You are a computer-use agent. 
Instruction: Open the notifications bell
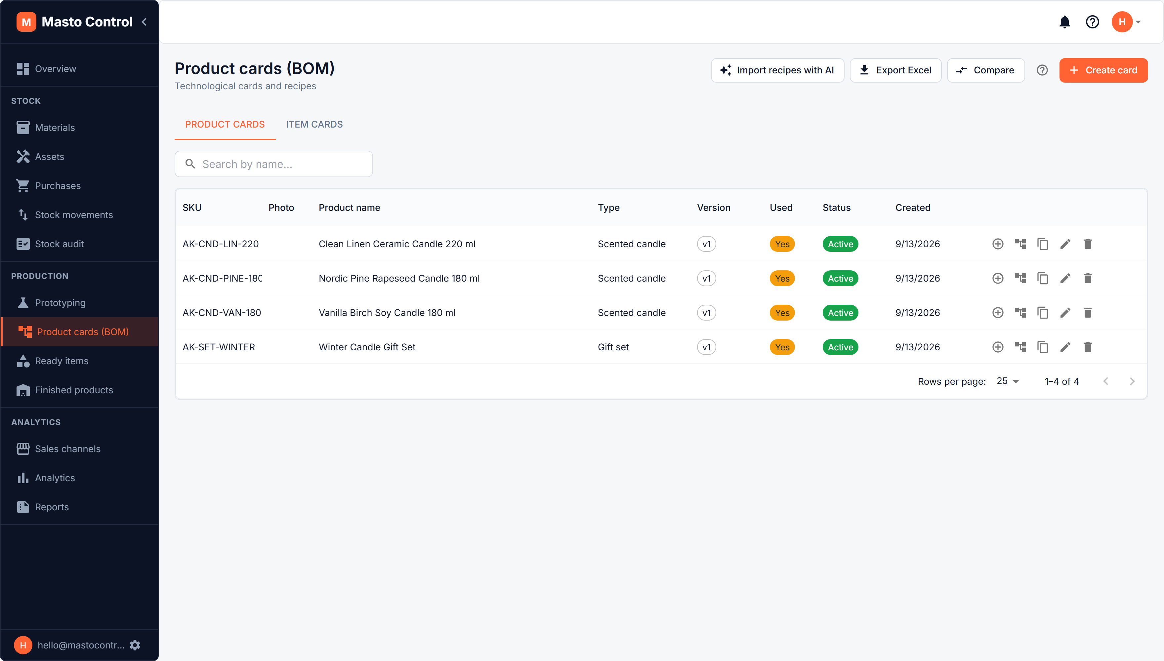1064,22
